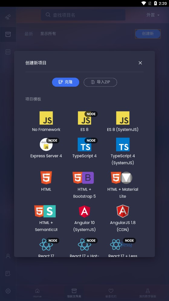Viewport: 169px width, 301px height.
Task: Click the 'Express Server 4' template label
Action: click(46, 156)
